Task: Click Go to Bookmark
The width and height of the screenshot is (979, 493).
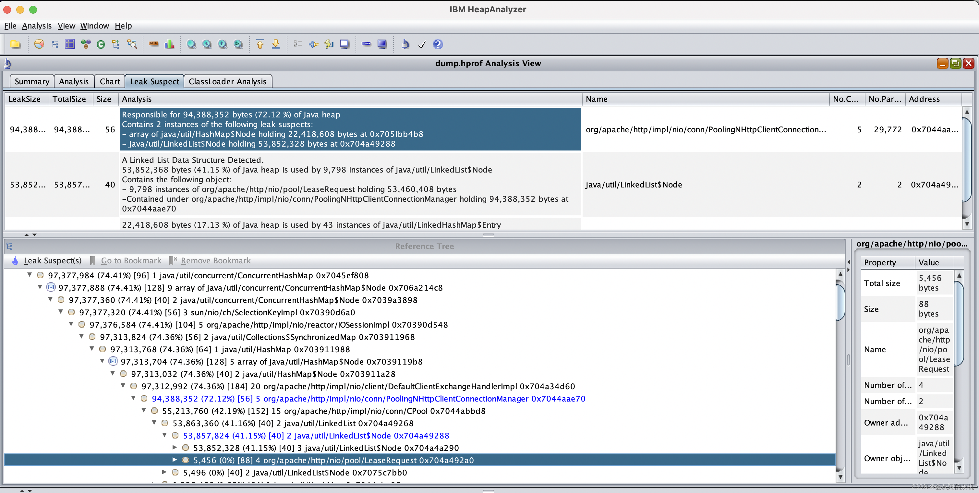Action: (x=126, y=261)
